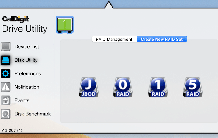
Task: Click the Preferences gear icon
Action: pyautogui.click(x=6, y=73)
